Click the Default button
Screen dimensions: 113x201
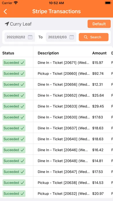99,24
